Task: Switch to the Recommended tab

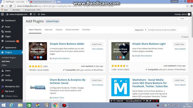Action: [x=72, y=30]
